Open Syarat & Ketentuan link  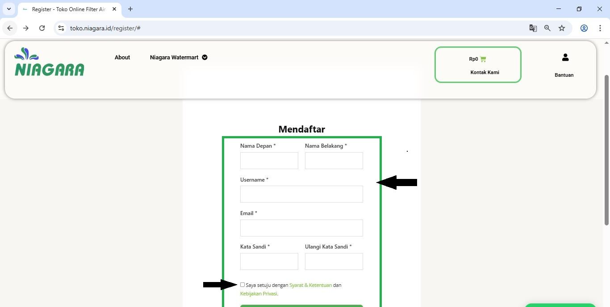point(310,285)
